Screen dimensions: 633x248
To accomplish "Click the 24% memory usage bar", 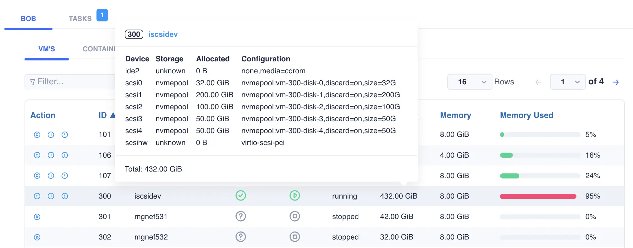I will tap(540, 176).
